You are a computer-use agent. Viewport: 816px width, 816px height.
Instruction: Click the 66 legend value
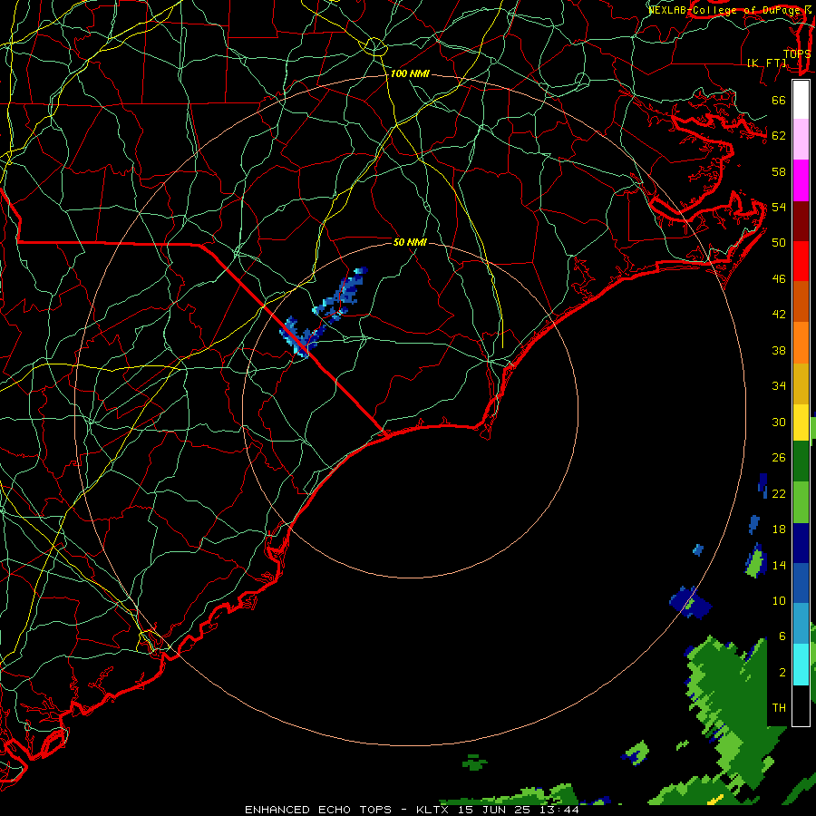coord(779,100)
